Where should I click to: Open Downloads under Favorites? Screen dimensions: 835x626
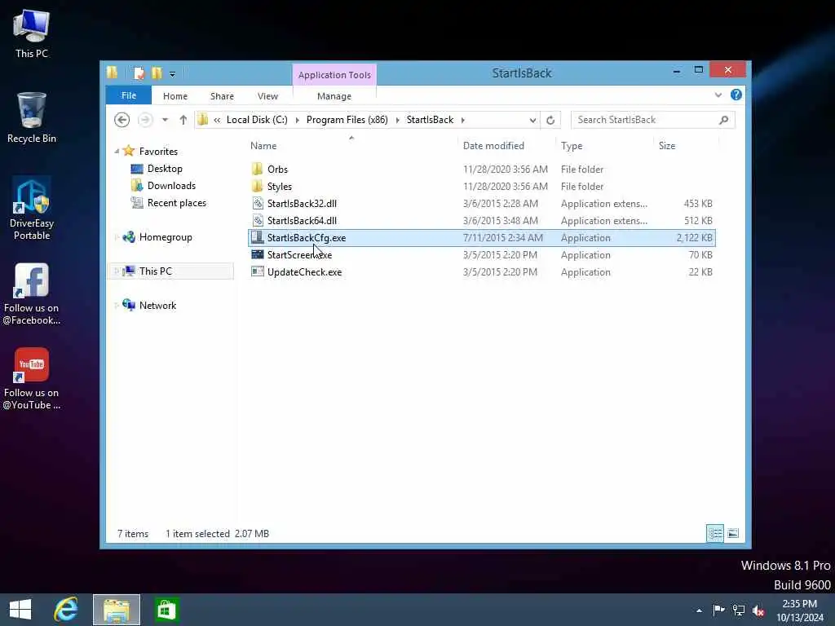tap(171, 186)
